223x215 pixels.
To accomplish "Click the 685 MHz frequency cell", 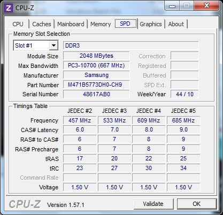I will point(183,120).
